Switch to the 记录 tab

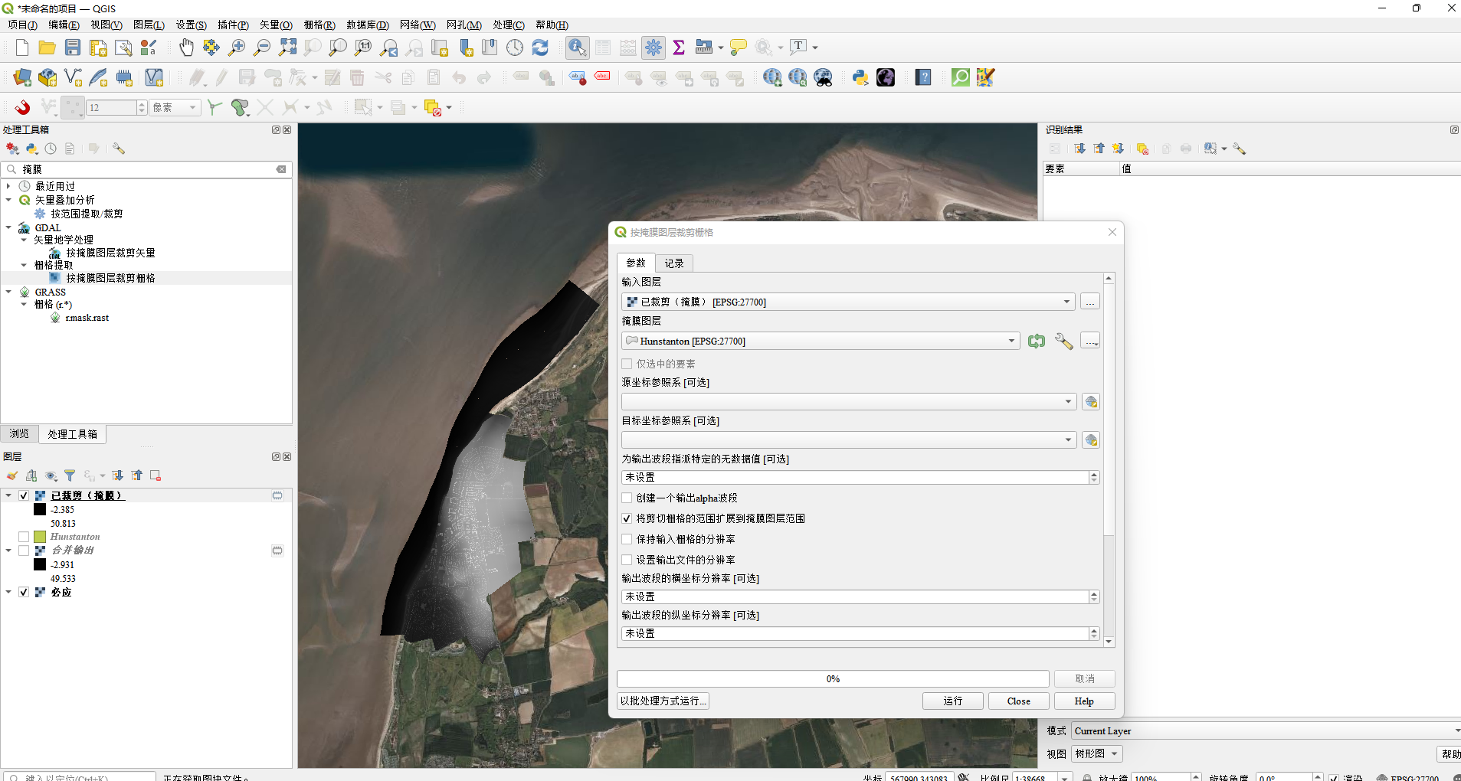click(674, 263)
